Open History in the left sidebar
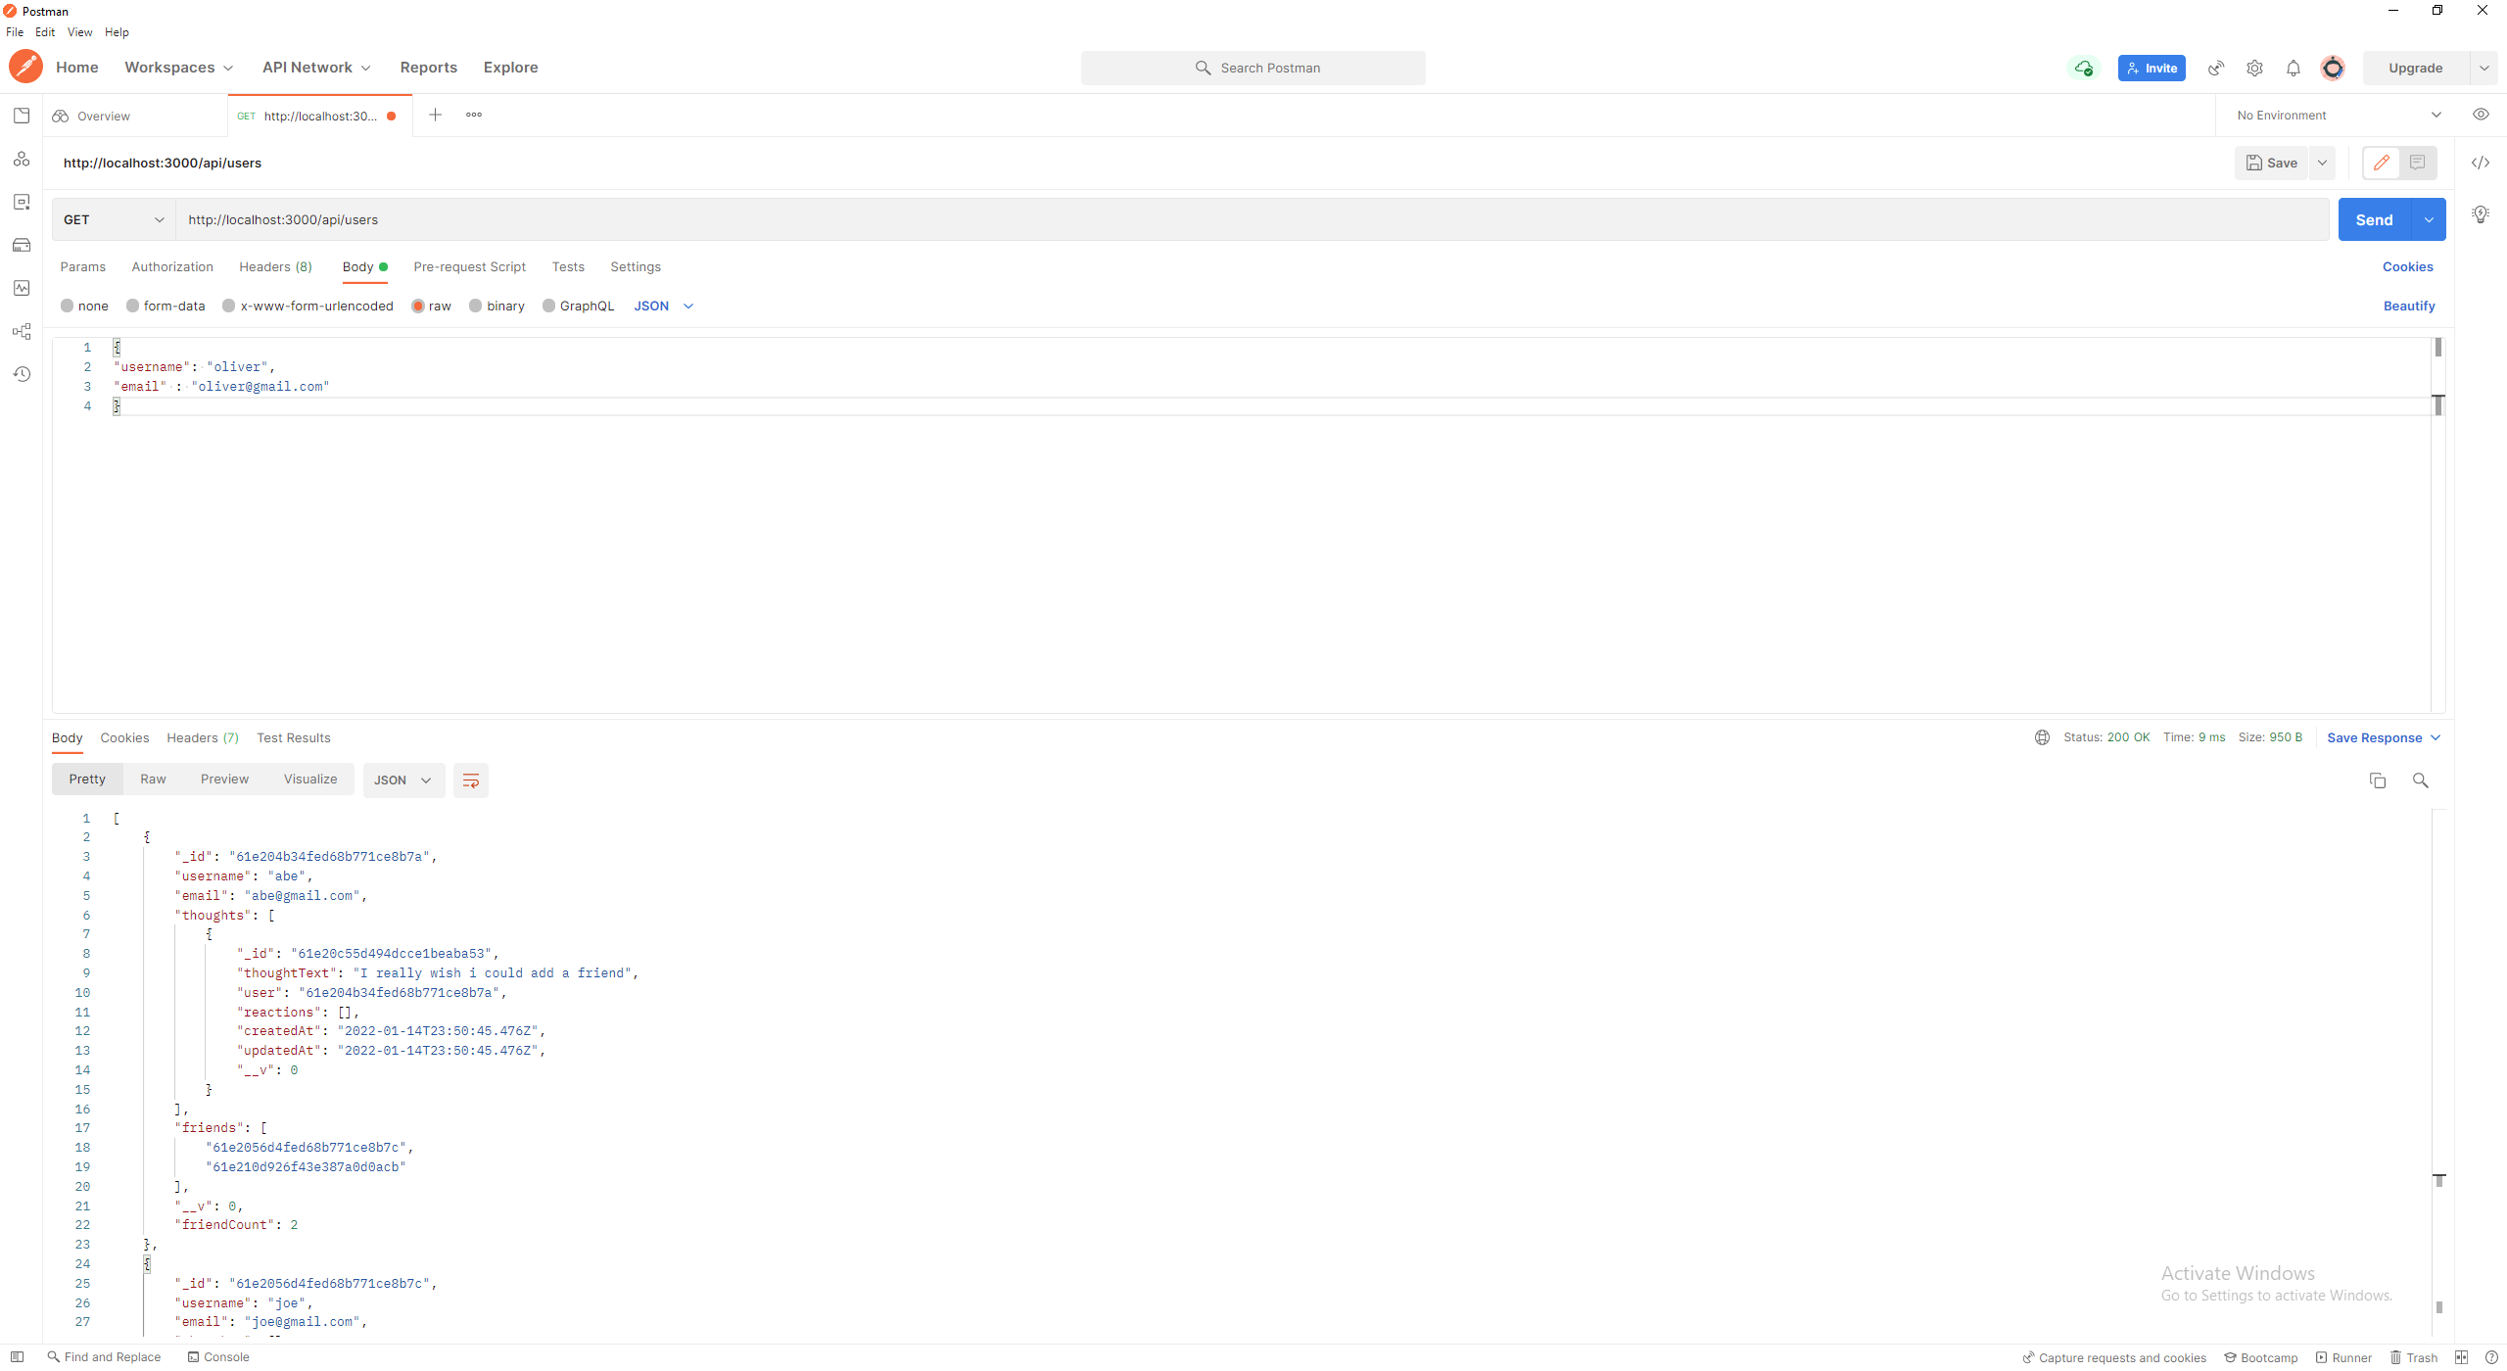2507x1371 pixels. point(22,374)
